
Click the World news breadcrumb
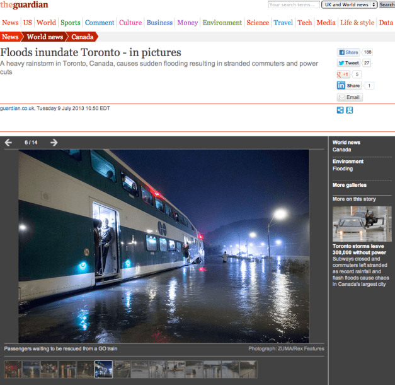click(x=43, y=37)
